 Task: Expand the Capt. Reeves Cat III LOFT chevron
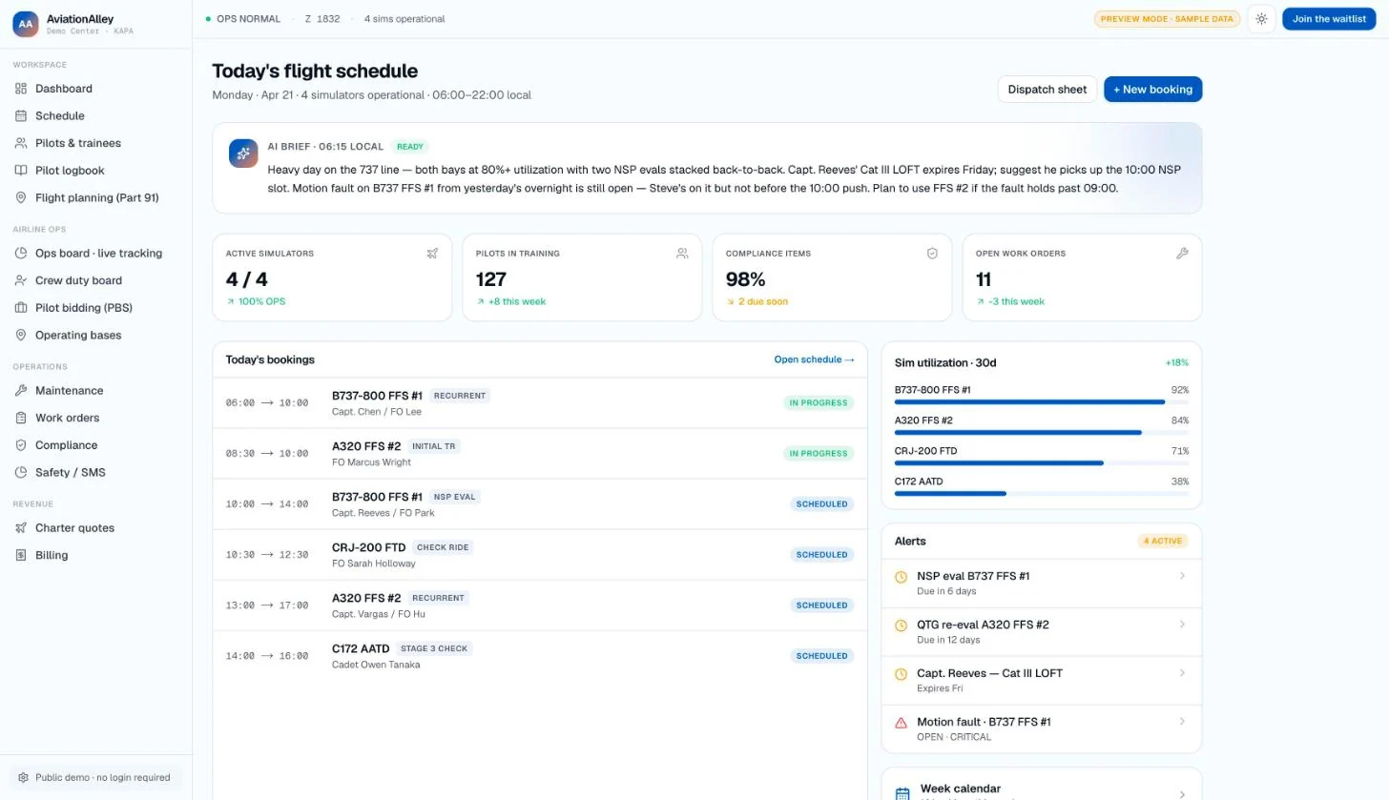(x=1182, y=673)
